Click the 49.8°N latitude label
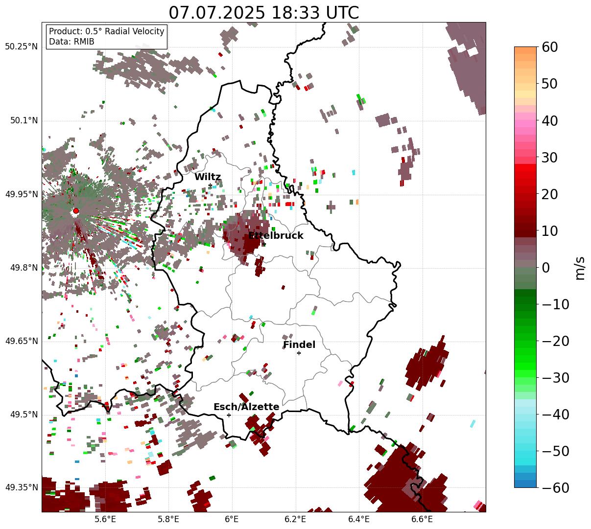This screenshot has height=529, width=591. (x=24, y=268)
